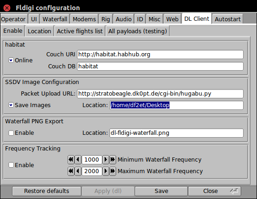Decrease minimum waterfall frequency by large step
Image resolution: width=257 pixels, height=199 pixels.
(x=71, y=159)
